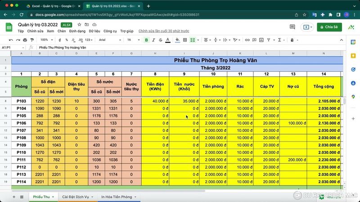Screen dimensions: 360x202
Task: Print the spreadsheet using printer icon
Action: [25, 40]
